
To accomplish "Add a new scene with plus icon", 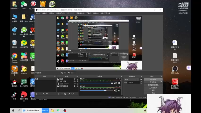I will 36,94.
